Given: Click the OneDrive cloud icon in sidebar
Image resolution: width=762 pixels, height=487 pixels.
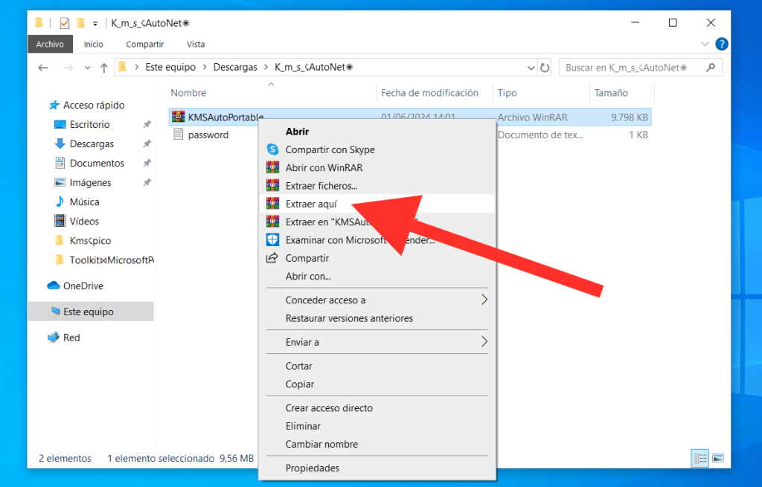Looking at the screenshot, I should click(x=54, y=286).
